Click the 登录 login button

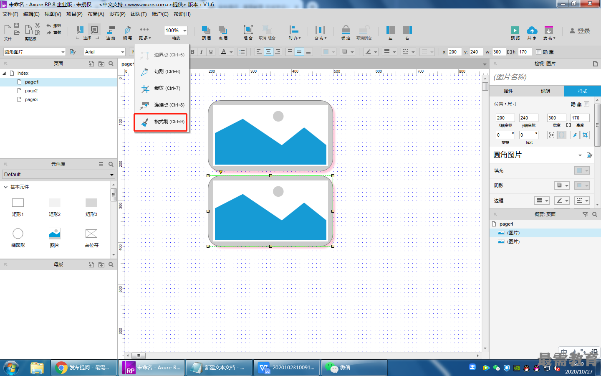tap(580, 31)
